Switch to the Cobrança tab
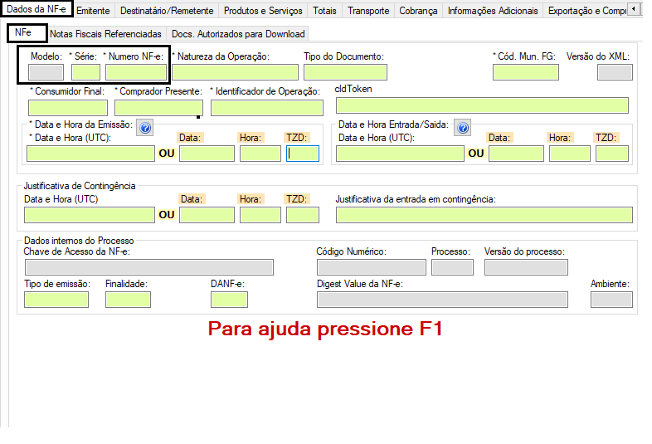Viewport: 652px width, 444px height. 418,11
